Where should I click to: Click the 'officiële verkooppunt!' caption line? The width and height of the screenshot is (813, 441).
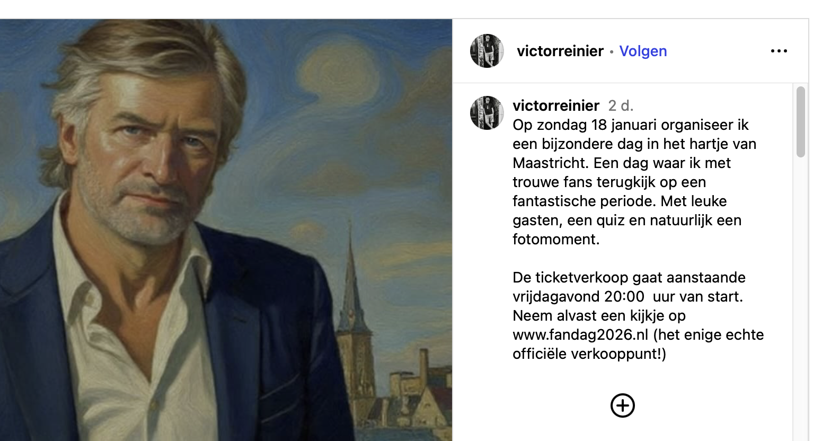589,354
